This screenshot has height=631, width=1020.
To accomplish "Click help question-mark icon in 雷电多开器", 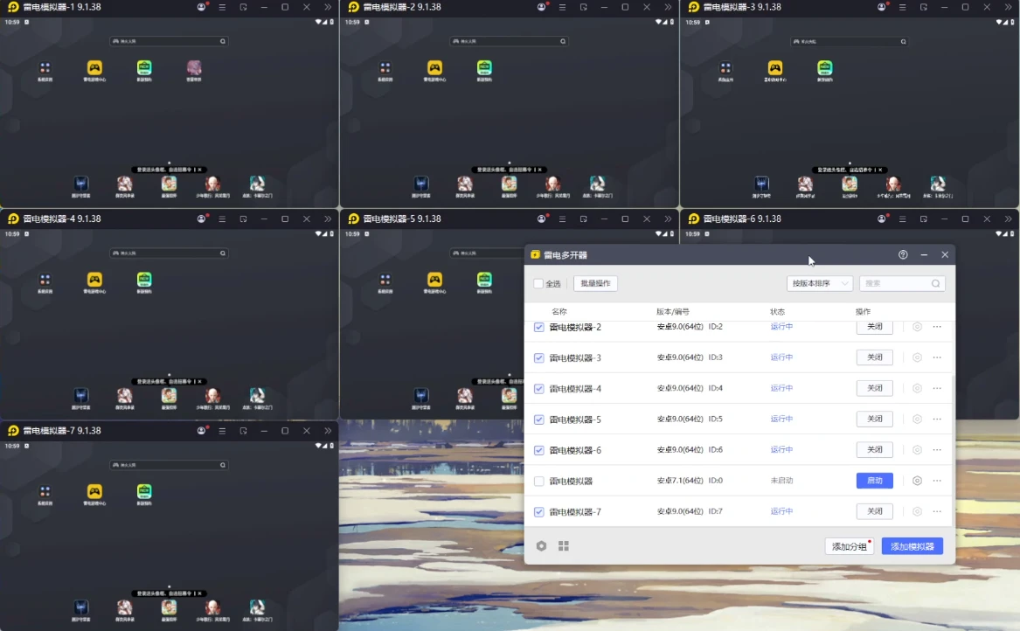I will click(903, 254).
